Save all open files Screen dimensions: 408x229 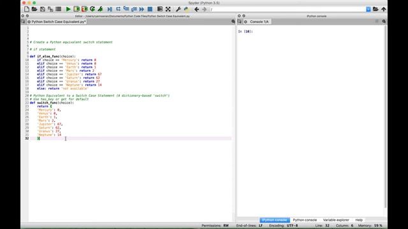click(x=50, y=10)
